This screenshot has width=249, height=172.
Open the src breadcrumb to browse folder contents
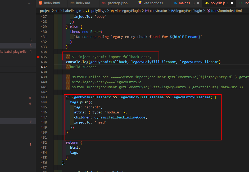pos(57,11)
